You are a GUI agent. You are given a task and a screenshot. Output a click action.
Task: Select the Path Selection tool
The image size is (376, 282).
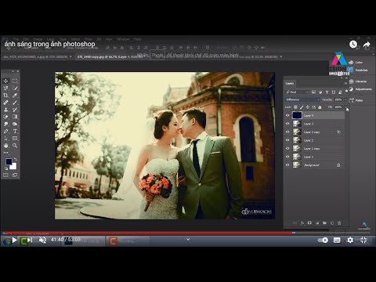5,139
